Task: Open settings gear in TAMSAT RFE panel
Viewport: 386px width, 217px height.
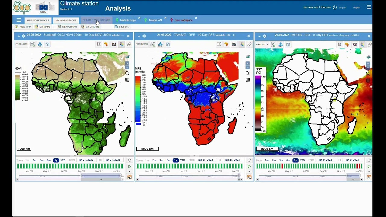Action: tap(144, 36)
